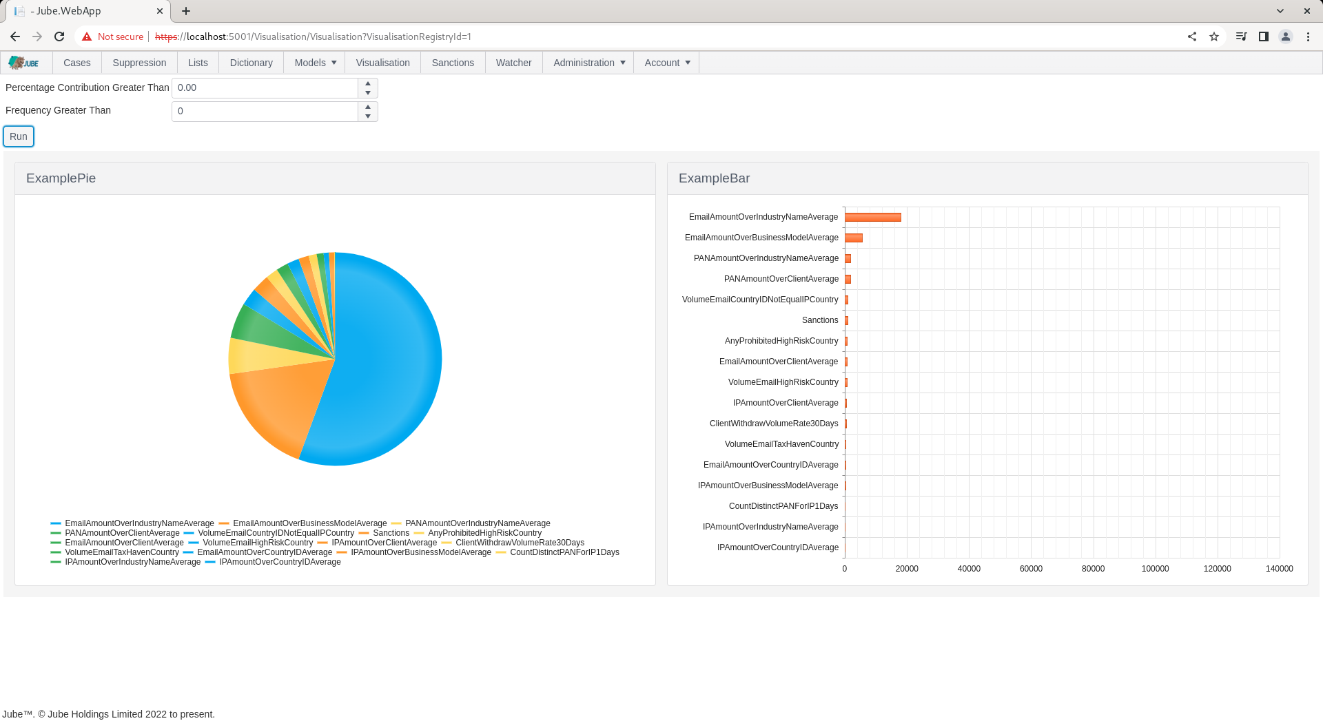Open the media control icon
Image resolution: width=1323 pixels, height=721 pixels.
pyautogui.click(x=1241, y=36)
